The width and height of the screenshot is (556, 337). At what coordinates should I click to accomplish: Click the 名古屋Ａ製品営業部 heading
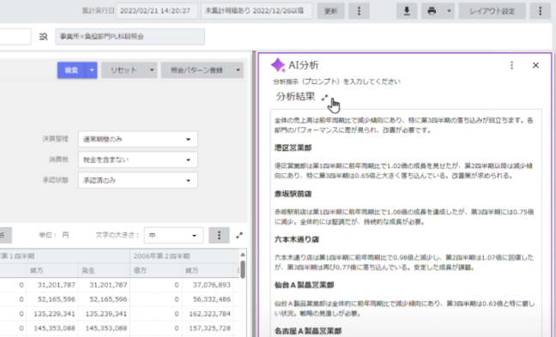308,331
